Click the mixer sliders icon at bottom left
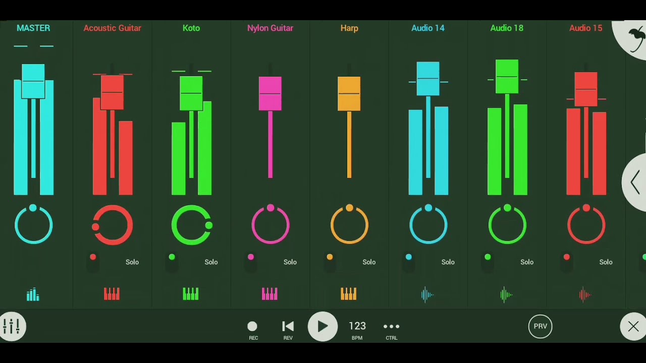Viewport: 646px width, 363px height. point(11,326)
